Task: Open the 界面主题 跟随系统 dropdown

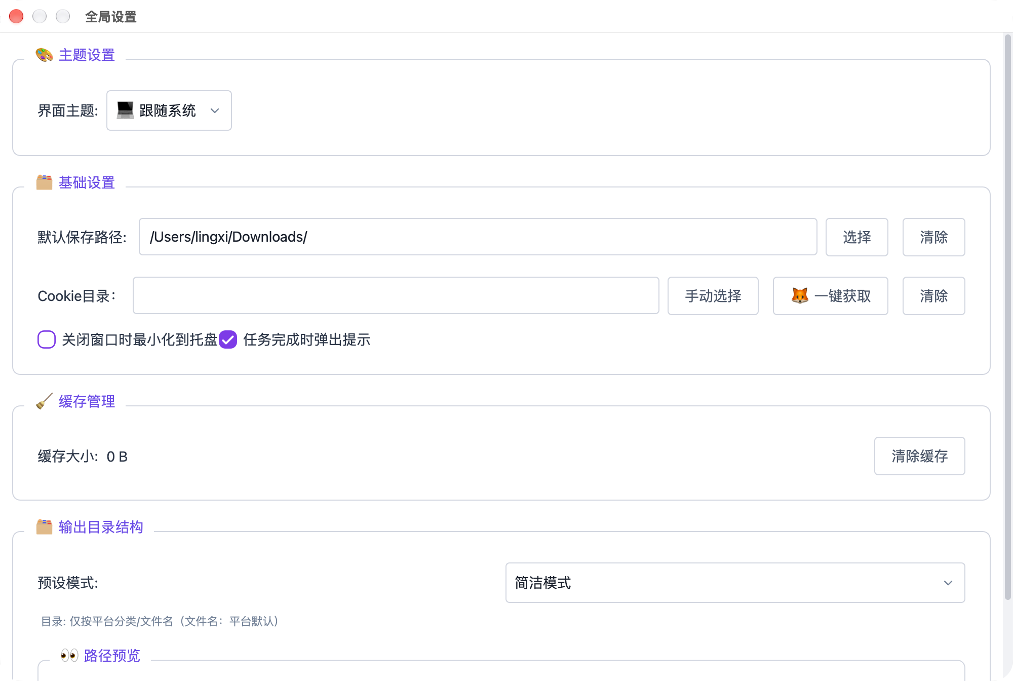Action: click(169, 110)
